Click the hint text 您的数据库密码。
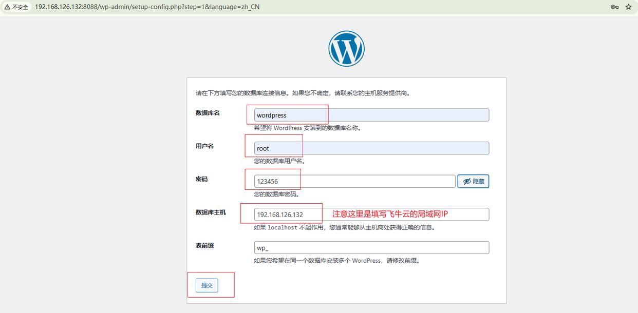The width and height of the screenshot is (638, 313). (x=276, y=194)
